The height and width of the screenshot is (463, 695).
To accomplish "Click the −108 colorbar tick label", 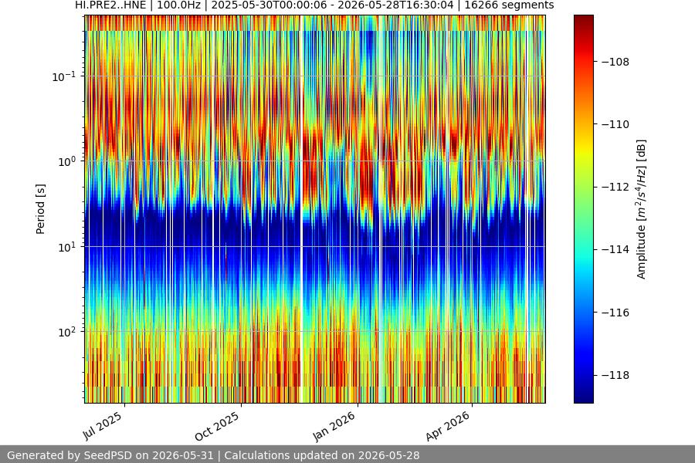I will [x=615, y=62].
